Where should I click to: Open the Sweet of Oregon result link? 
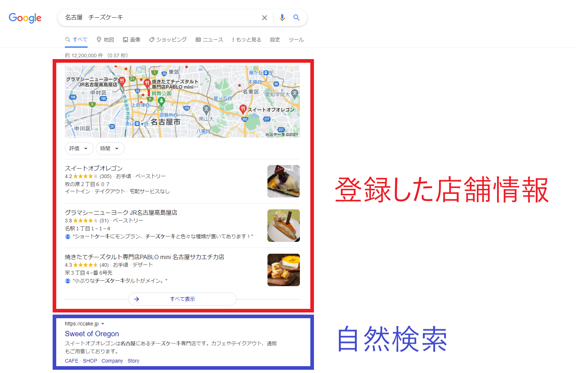click(92, 334)
